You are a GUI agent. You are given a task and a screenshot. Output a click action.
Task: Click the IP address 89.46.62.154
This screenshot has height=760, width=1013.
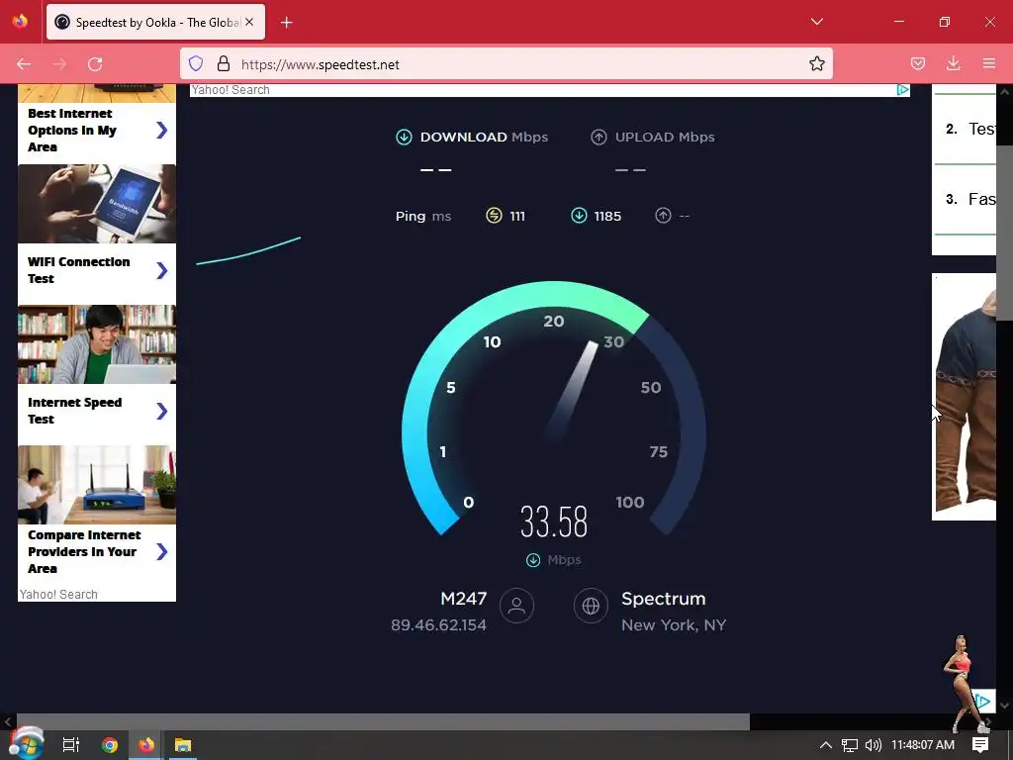(438, 625)
